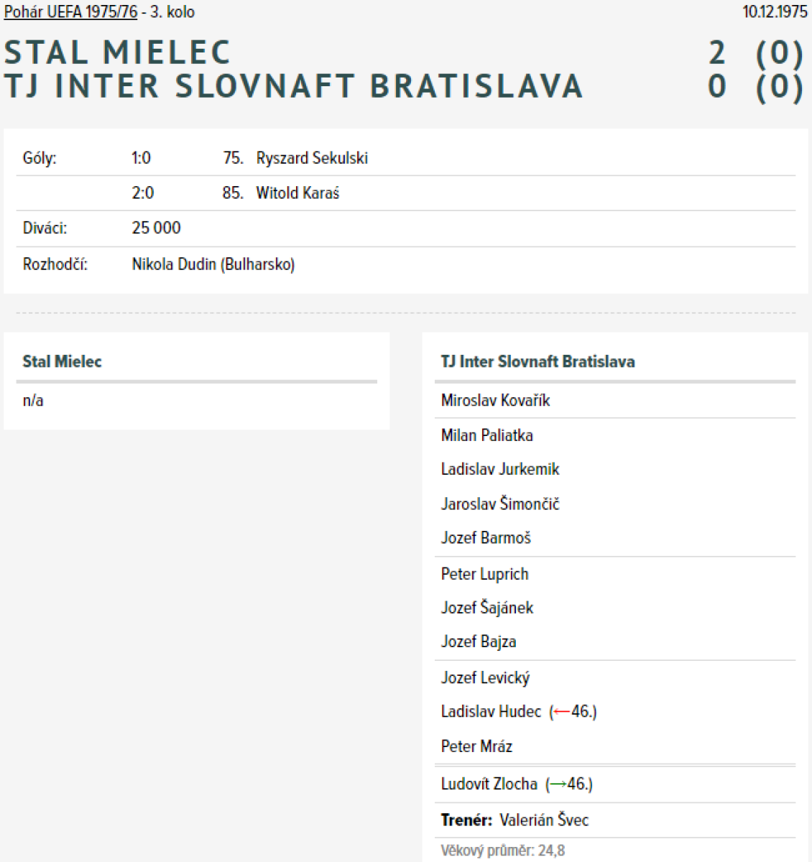Image resolution: width=812 pixels, height=862 pixels.
Task: Click player Peter Luprich
Action: (484, 574)
